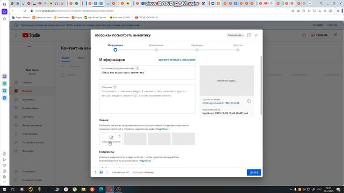This screenshot has width=344, height=193.
Task: Open the playlist selection dropdown
Action: [123, 166]
